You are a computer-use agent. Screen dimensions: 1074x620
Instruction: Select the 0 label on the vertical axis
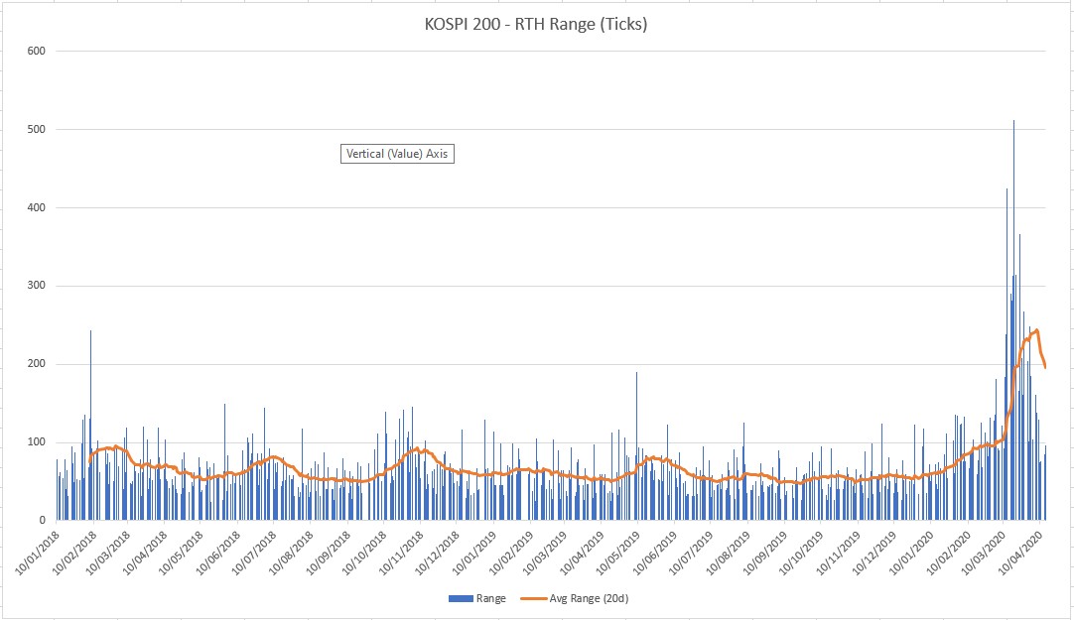[42, 520]
